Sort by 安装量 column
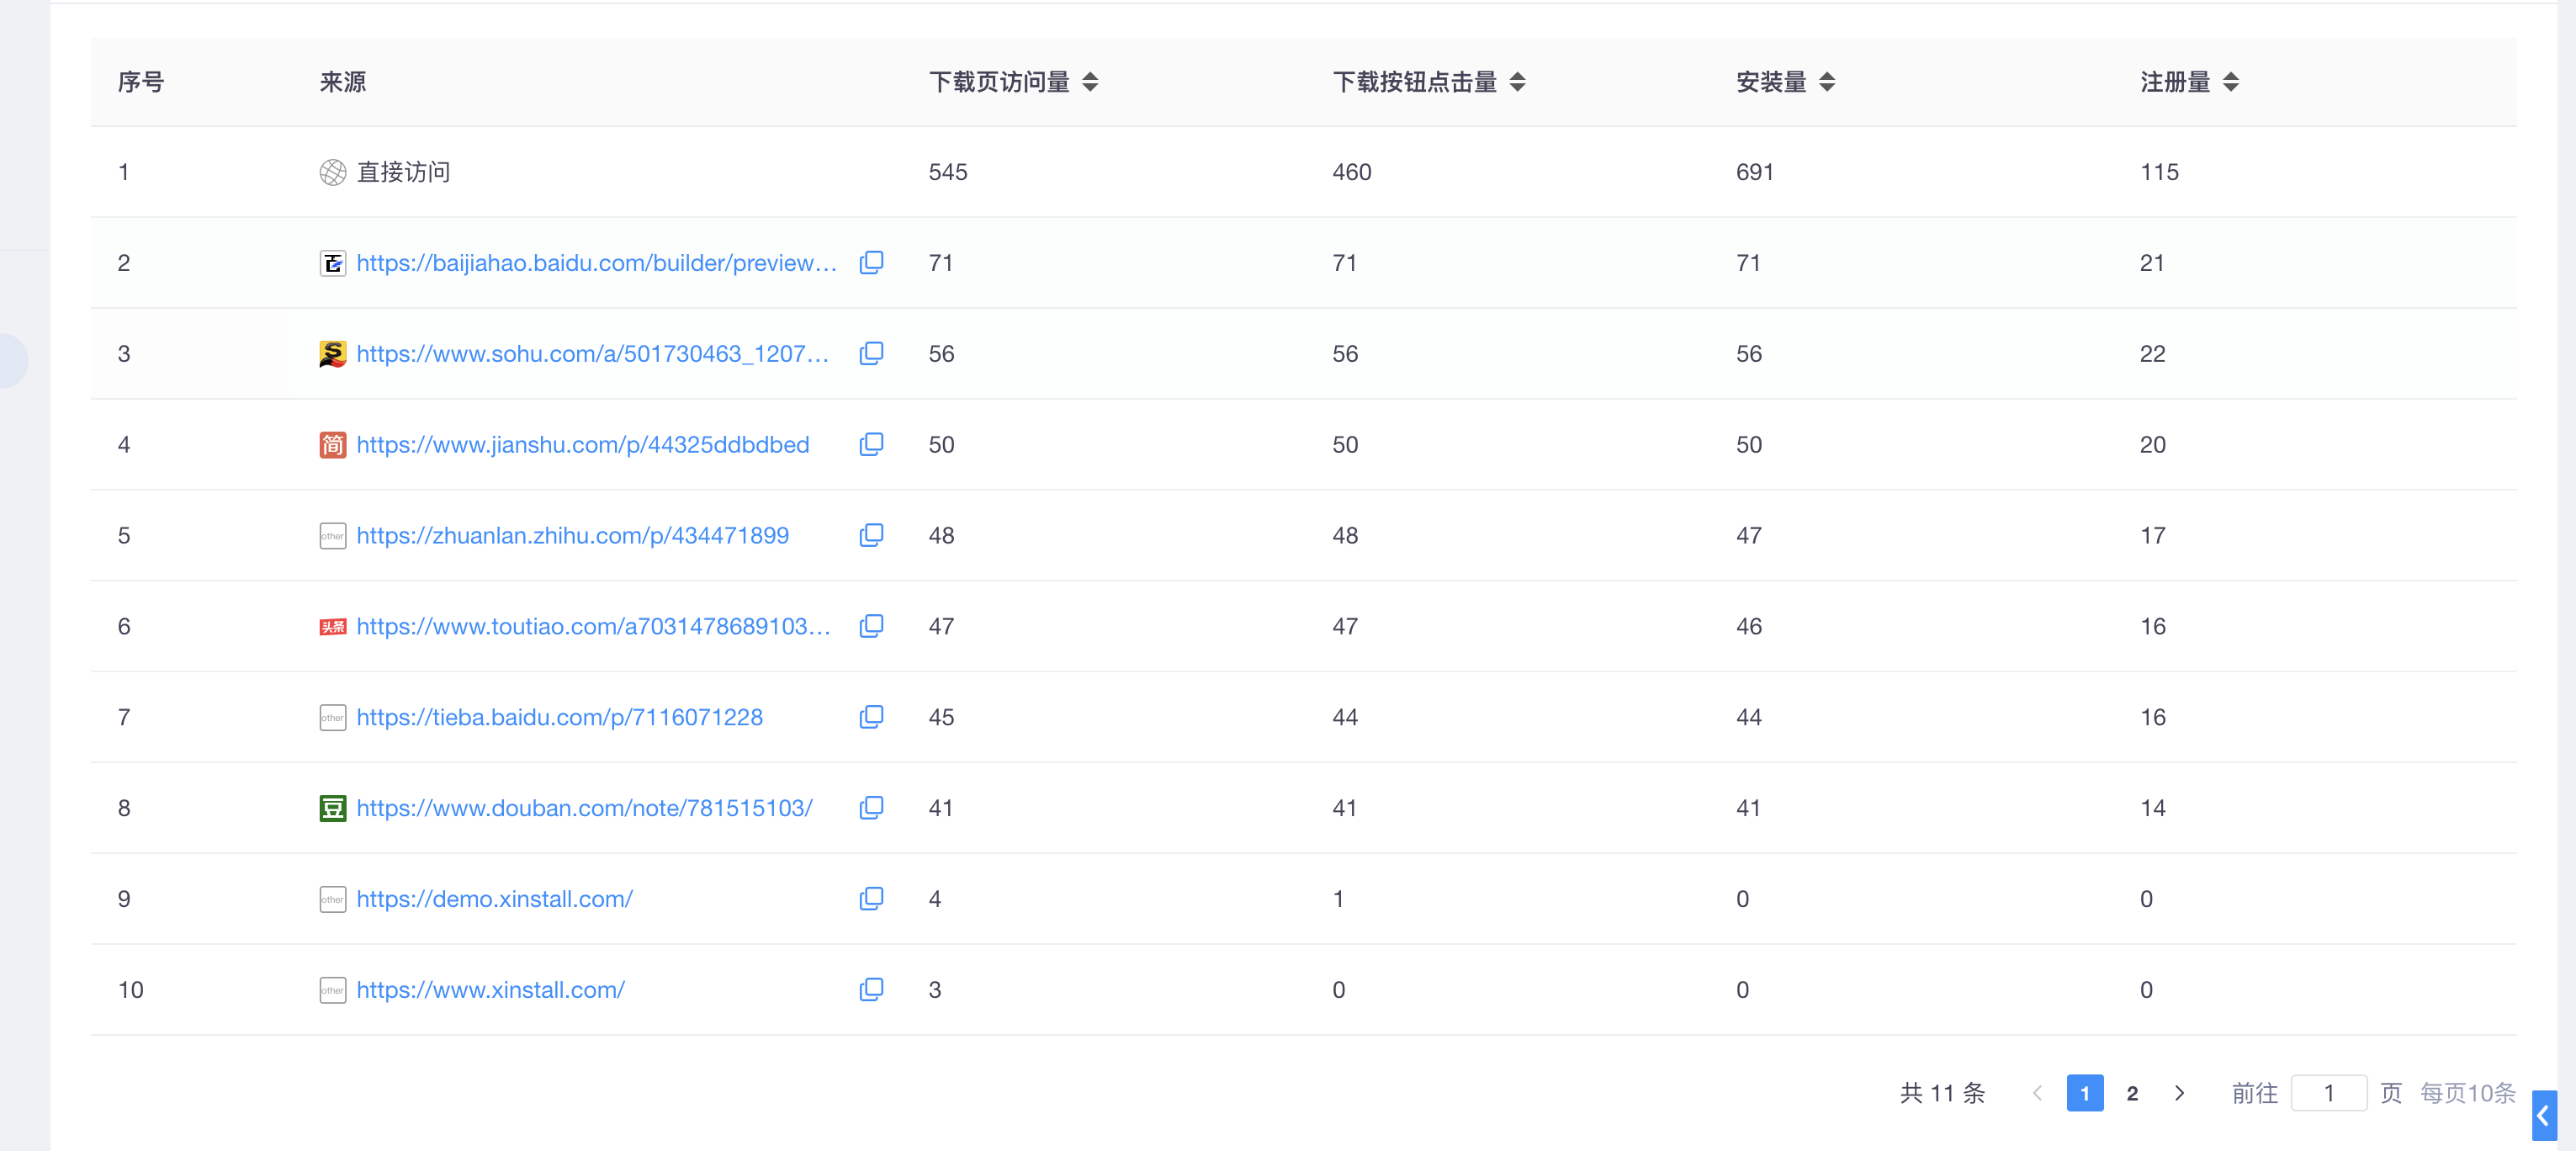 tap(1826, 82)
